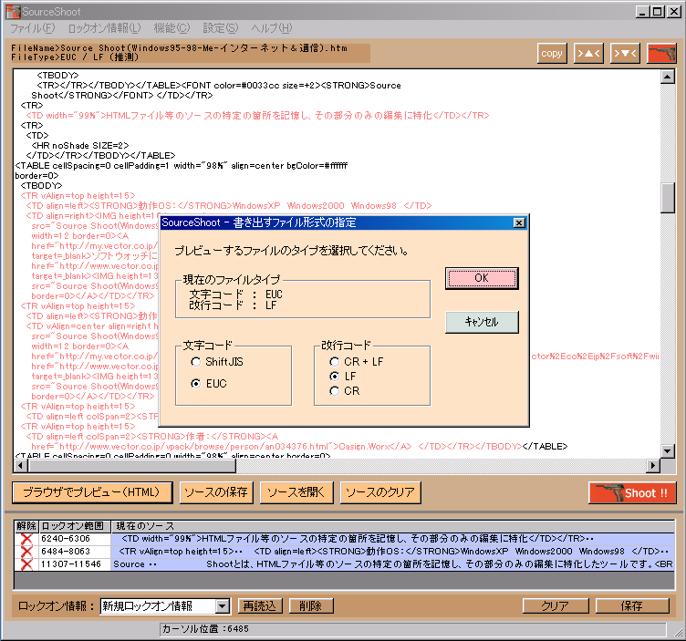686x641 pixels.
Task: Click the horizontal scrollbar thumb
Action: click(131, 466)
